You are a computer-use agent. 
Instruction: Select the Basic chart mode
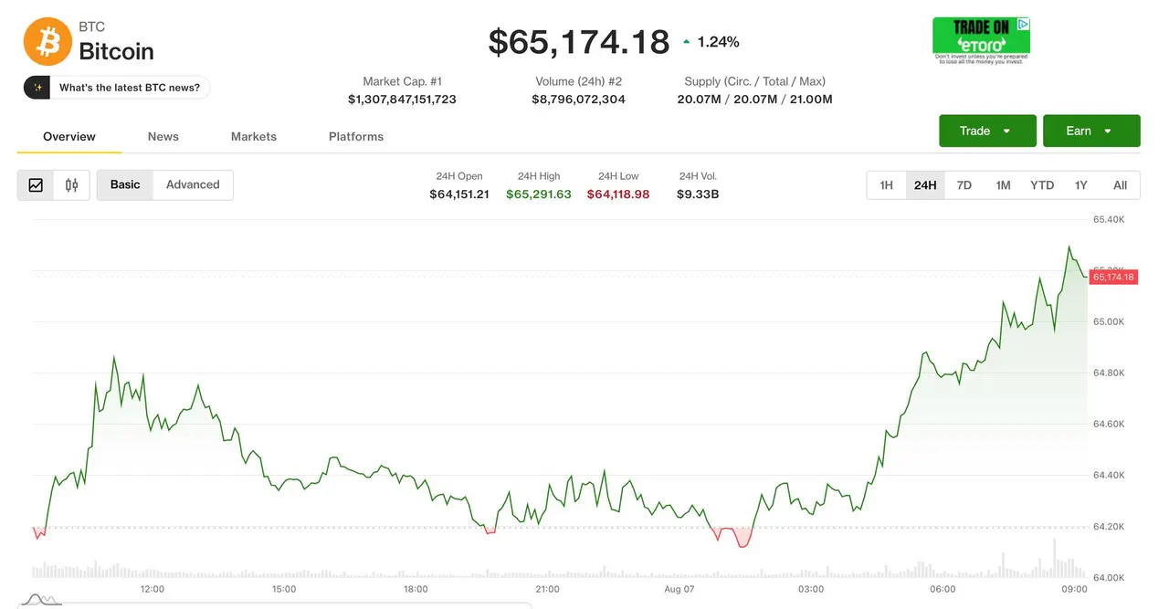coord(125,184)
